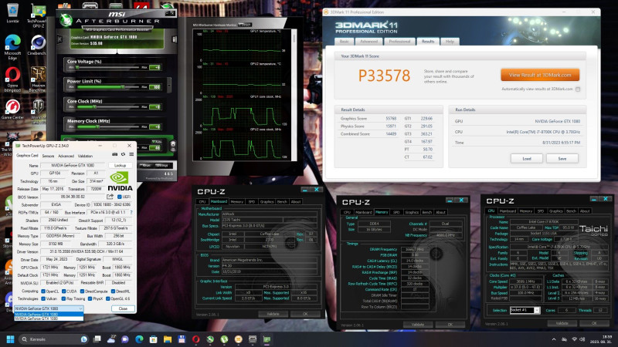Open 3DMark 11 Help tab
The height and width of the screenshot is (347, 618).
coord(450,42)
